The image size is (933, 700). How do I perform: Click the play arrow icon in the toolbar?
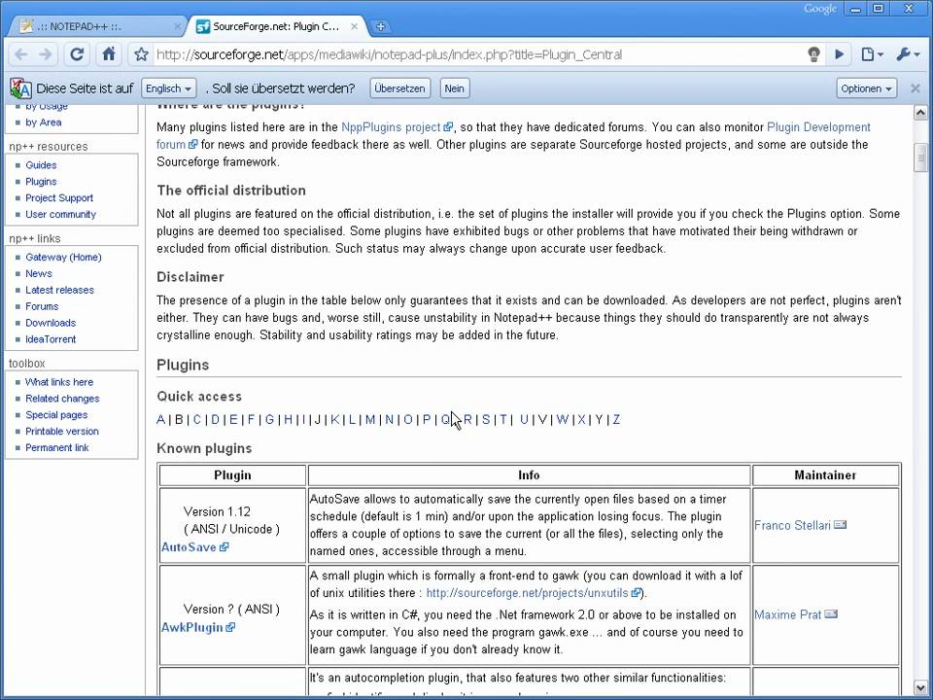pyautogui.click(x=840, y=54)
